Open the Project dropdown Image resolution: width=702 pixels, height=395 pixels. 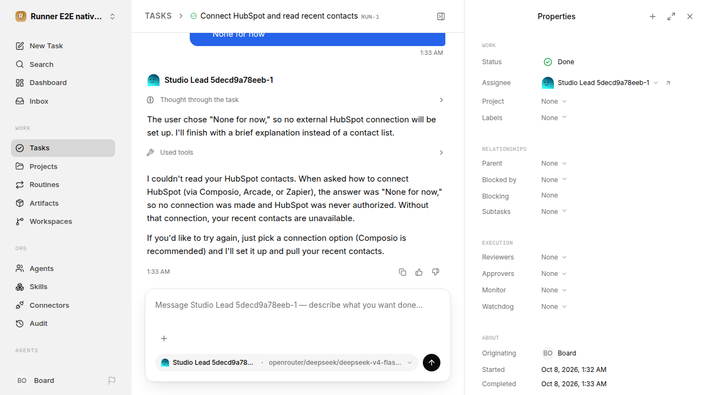coord(554,101)
